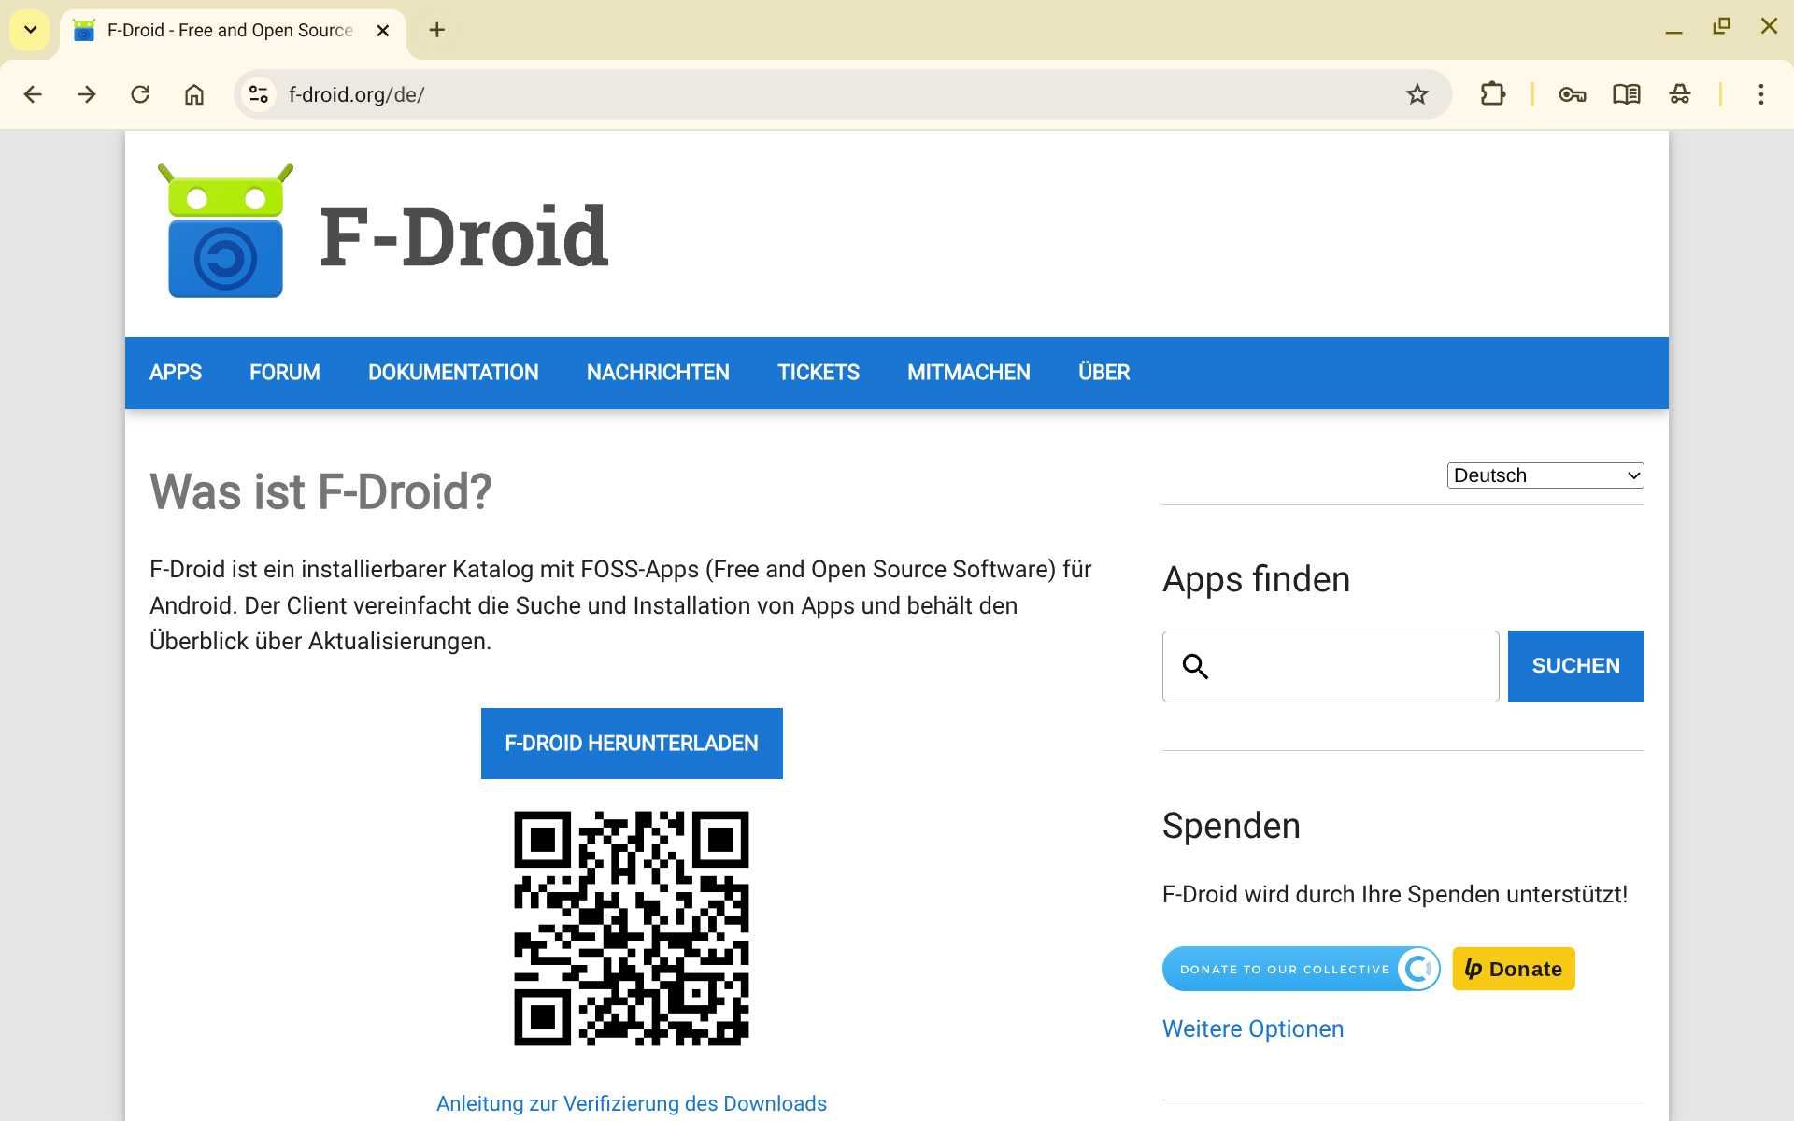Reload the page
1794x1121 pixels.
pyautogui.click(x=140, y=94)
